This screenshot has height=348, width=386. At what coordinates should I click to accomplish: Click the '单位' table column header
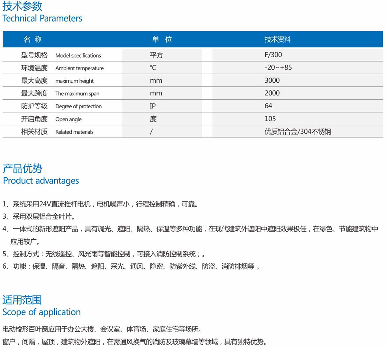tap(162, 40)
